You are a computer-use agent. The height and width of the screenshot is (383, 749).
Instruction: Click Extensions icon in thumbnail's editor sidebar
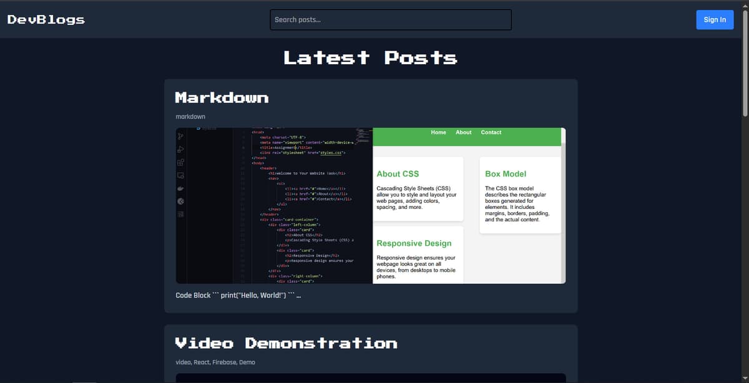[180, 163]
